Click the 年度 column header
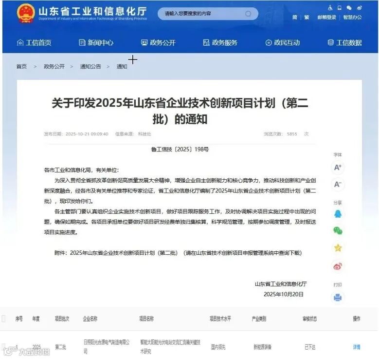 tap(36, 319)
